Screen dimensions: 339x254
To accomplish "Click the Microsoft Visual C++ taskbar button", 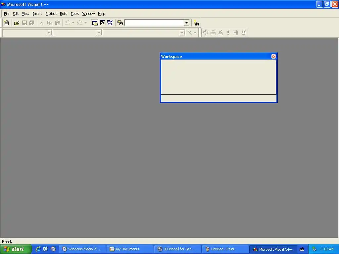I will 273,249.
